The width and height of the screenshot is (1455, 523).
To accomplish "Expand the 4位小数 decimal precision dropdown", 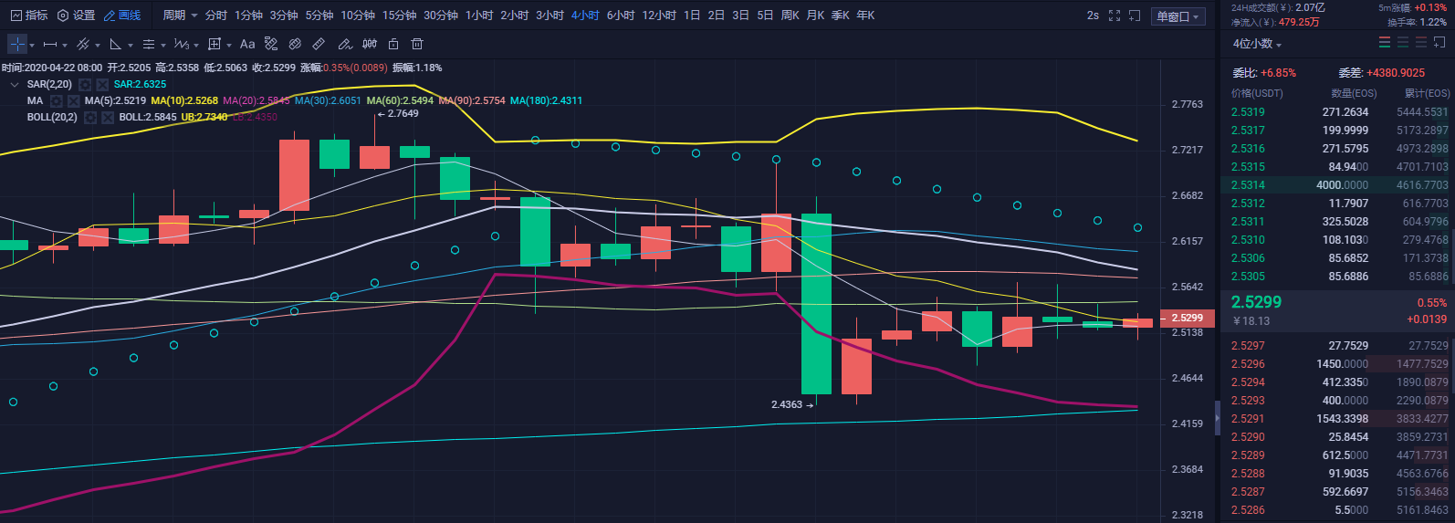I will [x=1257, y=44].
